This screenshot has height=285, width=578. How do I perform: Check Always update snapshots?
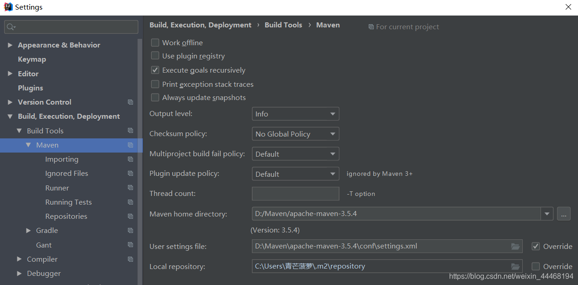[155, 97]
